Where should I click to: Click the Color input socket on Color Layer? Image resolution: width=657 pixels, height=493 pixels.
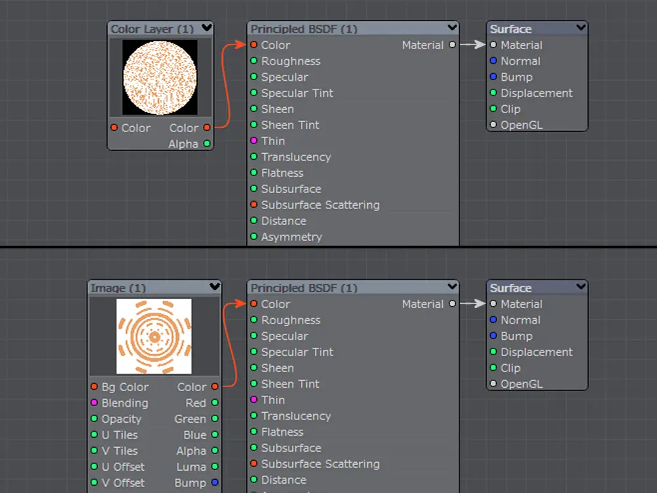(114, 128)
